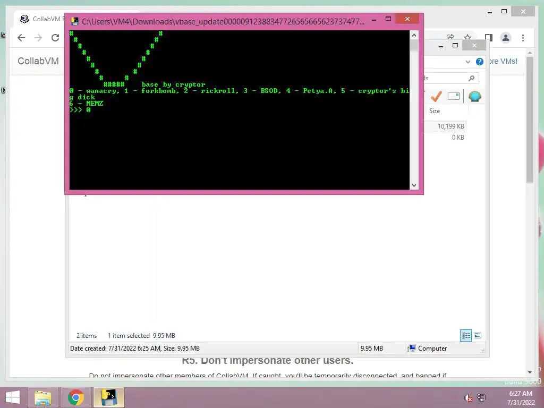Reload the CollabVM page in Chrome
This screenshot has width=544, height=408.
click(x=55, y=38)
